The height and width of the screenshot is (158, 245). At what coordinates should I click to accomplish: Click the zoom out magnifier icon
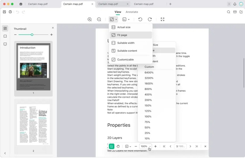[x=99, y=19]
